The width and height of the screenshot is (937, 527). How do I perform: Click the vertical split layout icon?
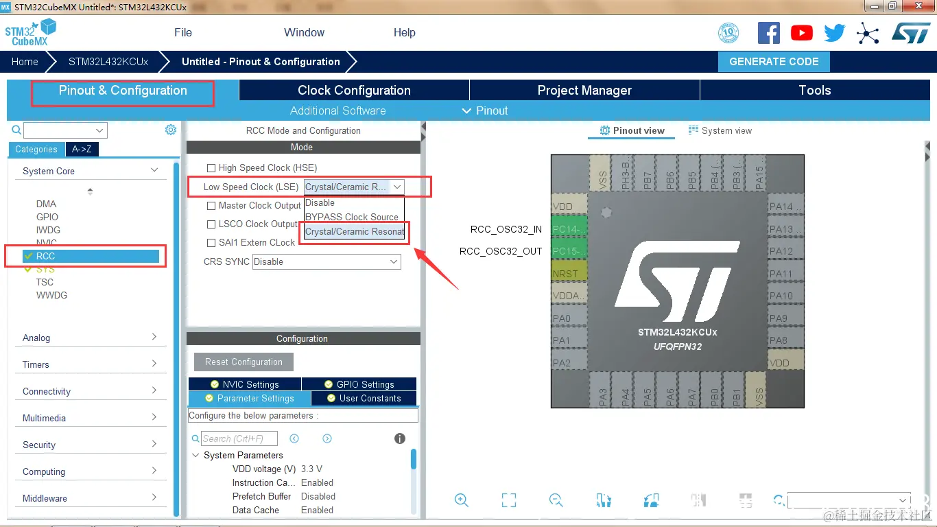click(698, 500)
